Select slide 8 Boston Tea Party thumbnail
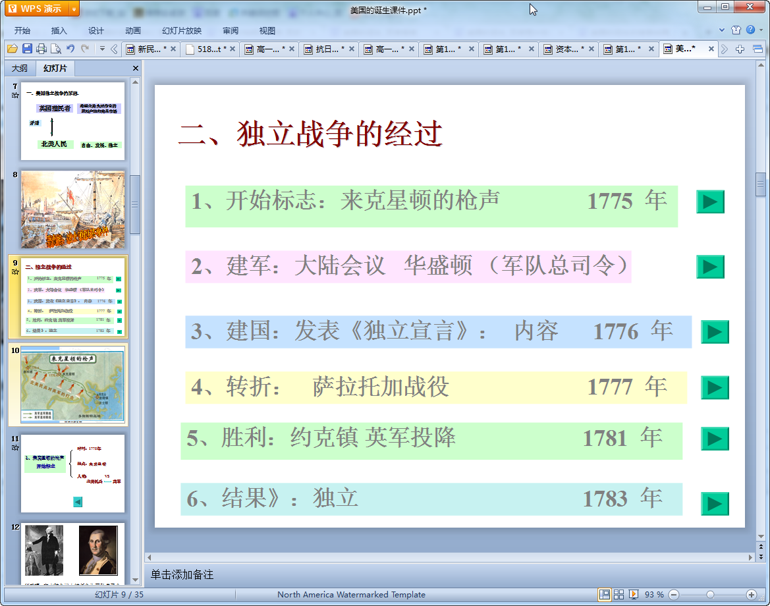This screenshot has width=770, height=606. click(x=72, y=209)
